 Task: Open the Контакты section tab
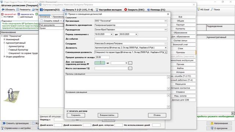coord(180,29)
